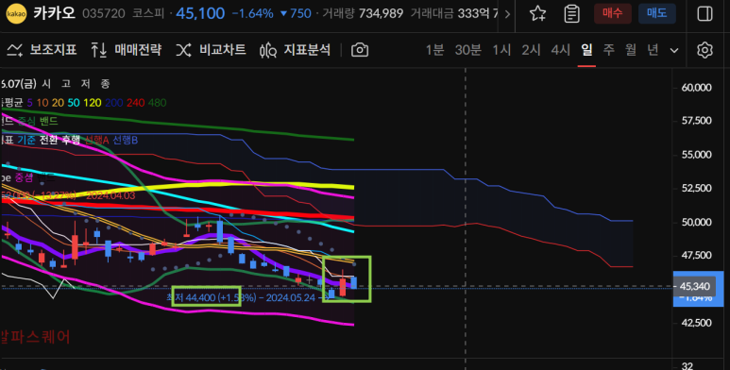
Task: Select the 일 daily timeframe
Action: [x=586, y=50]
